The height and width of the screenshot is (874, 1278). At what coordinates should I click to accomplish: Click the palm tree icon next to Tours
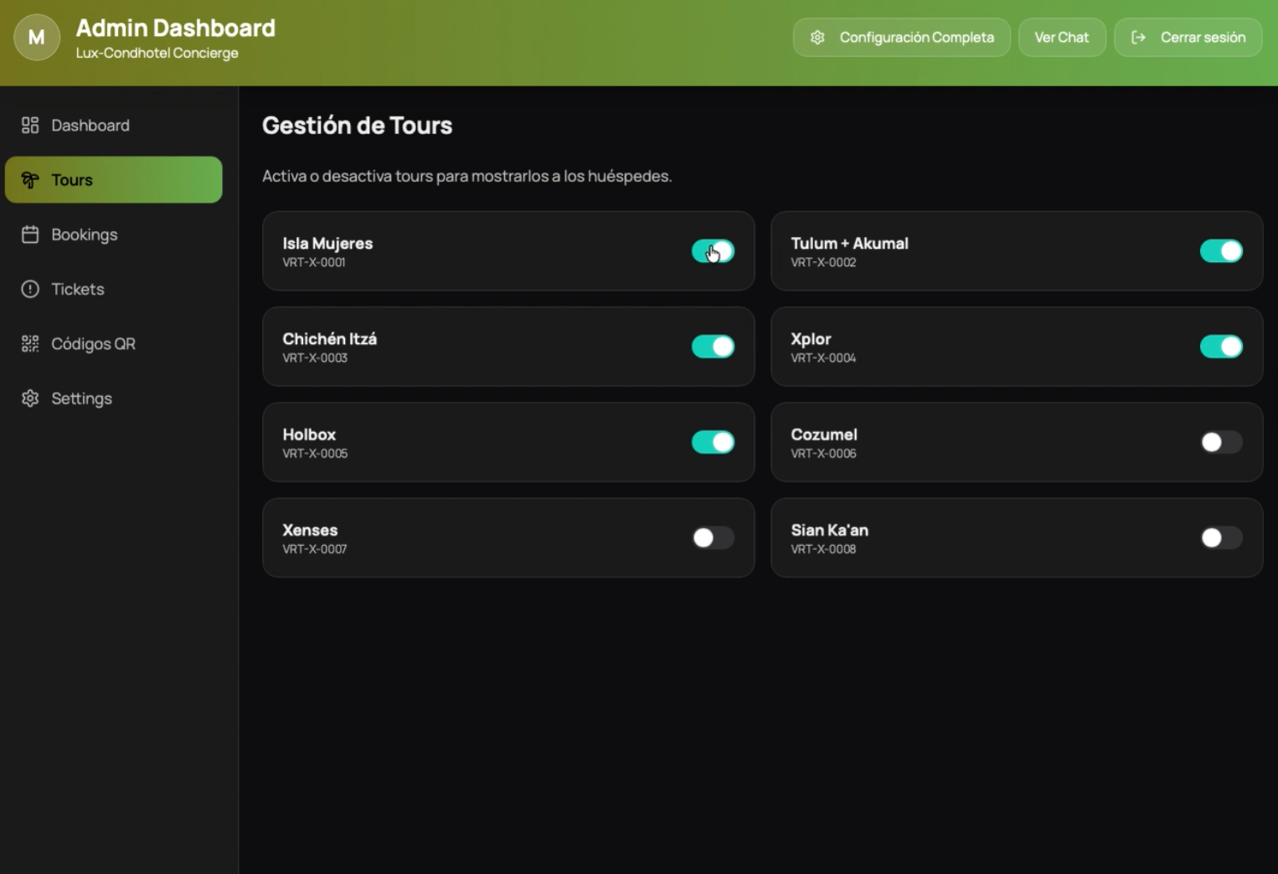30,179
